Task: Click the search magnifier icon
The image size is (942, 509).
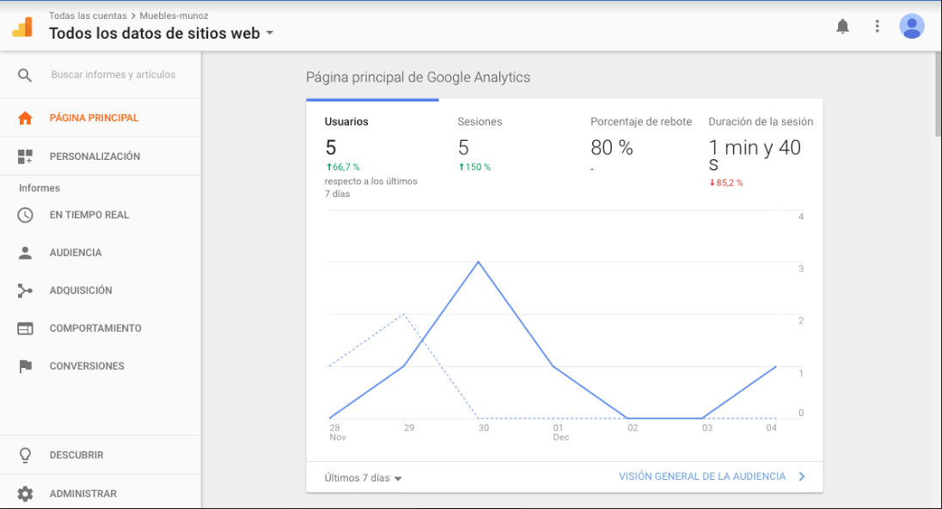Action: click(25, 76)
